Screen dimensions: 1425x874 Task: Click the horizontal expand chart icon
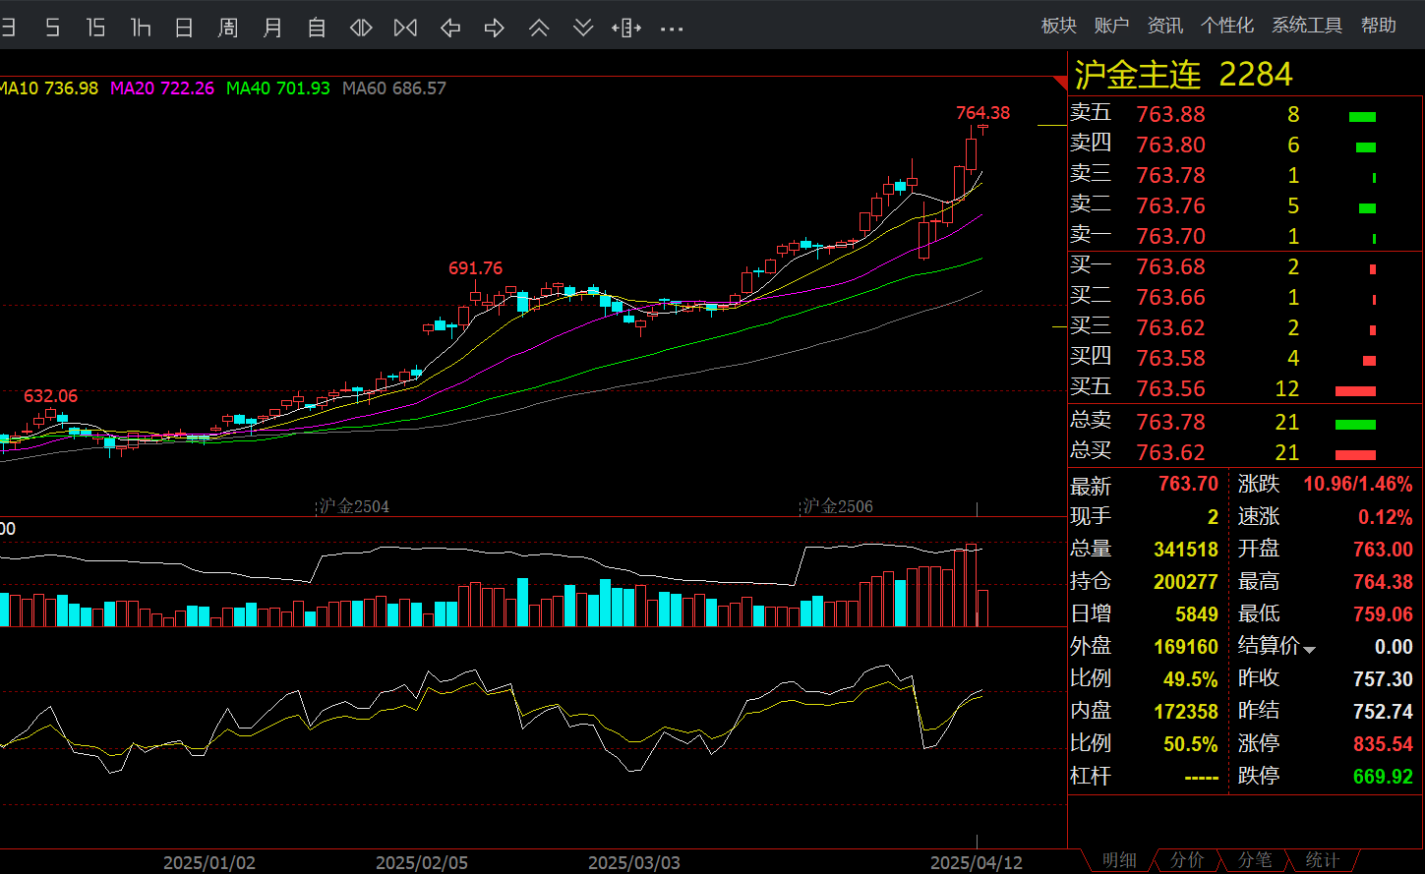click(626, 28)
